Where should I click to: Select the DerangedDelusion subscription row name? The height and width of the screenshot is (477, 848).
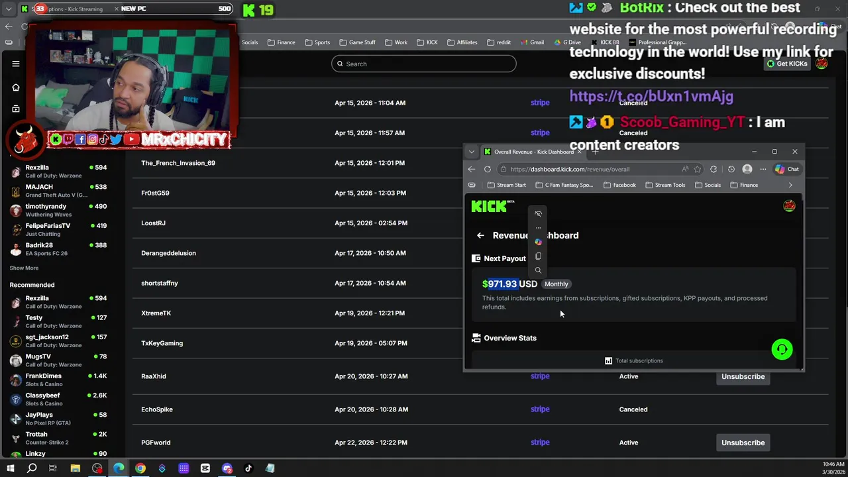tap(168, 253)
